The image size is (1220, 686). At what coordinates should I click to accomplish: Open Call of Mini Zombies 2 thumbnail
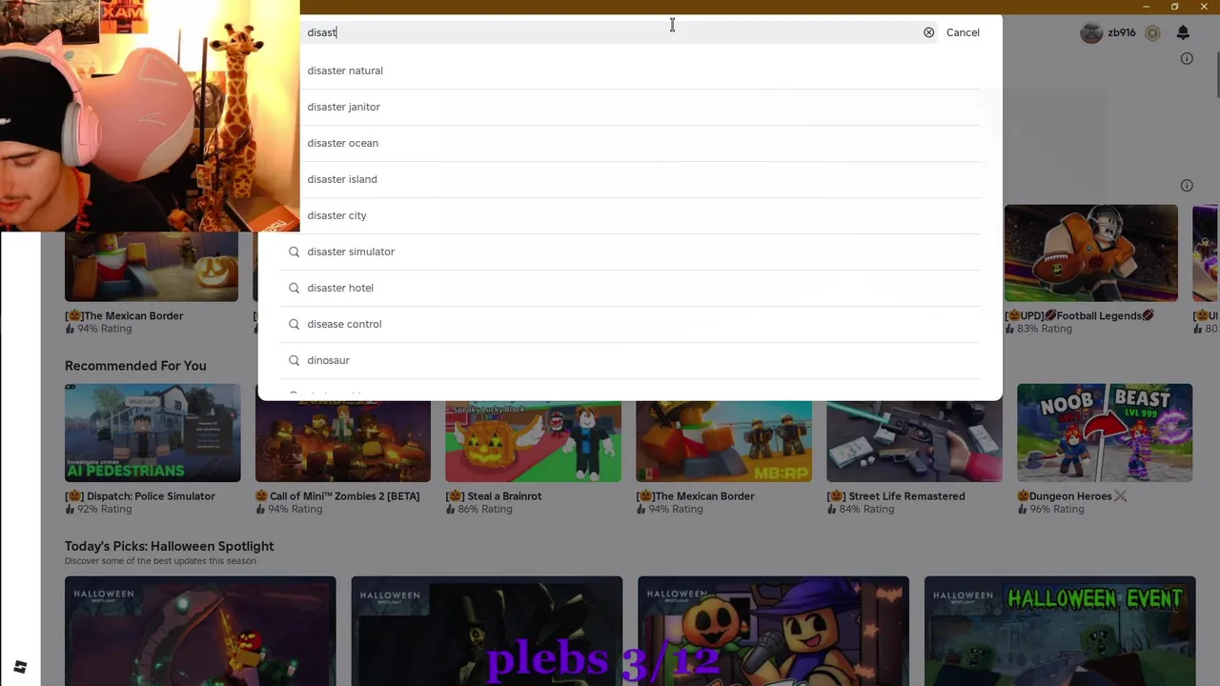click(343, 440)
